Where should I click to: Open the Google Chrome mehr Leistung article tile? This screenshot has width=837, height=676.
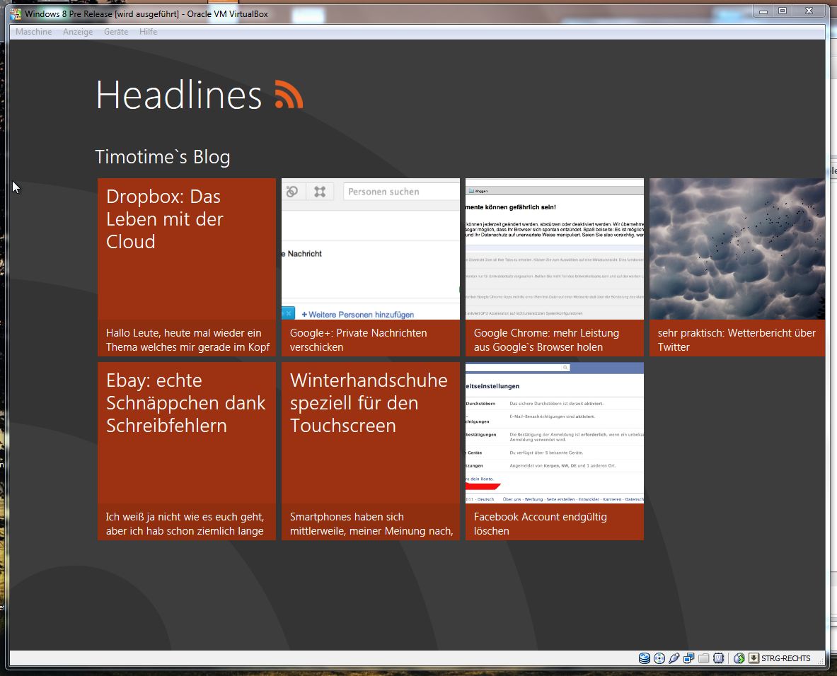coord(555,267)
